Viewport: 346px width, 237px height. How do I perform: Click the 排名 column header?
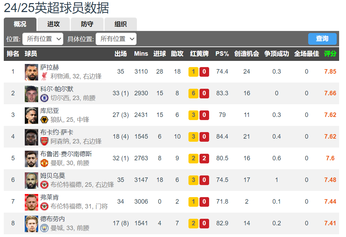click(13, 54)
